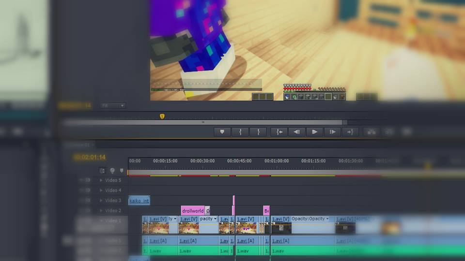The height and width of the screenshot is (261, 465).
Task: Click the Program monitor zoom scroll bar
Action: 203,122
